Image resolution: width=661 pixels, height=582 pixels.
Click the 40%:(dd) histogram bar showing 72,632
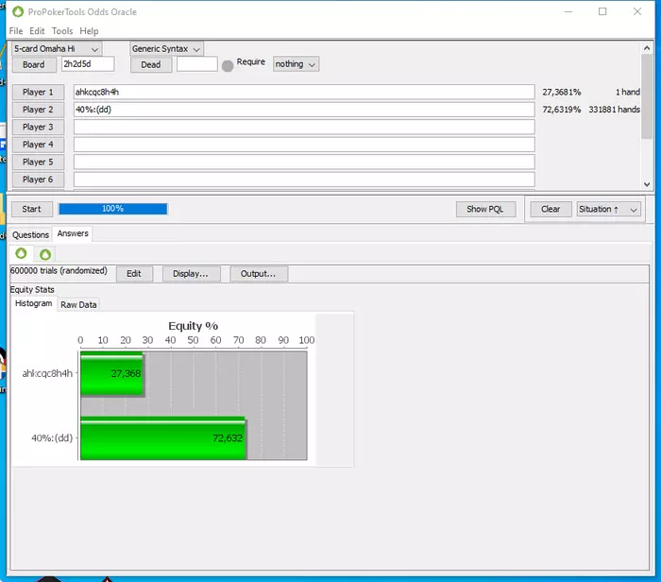(163, 438)
